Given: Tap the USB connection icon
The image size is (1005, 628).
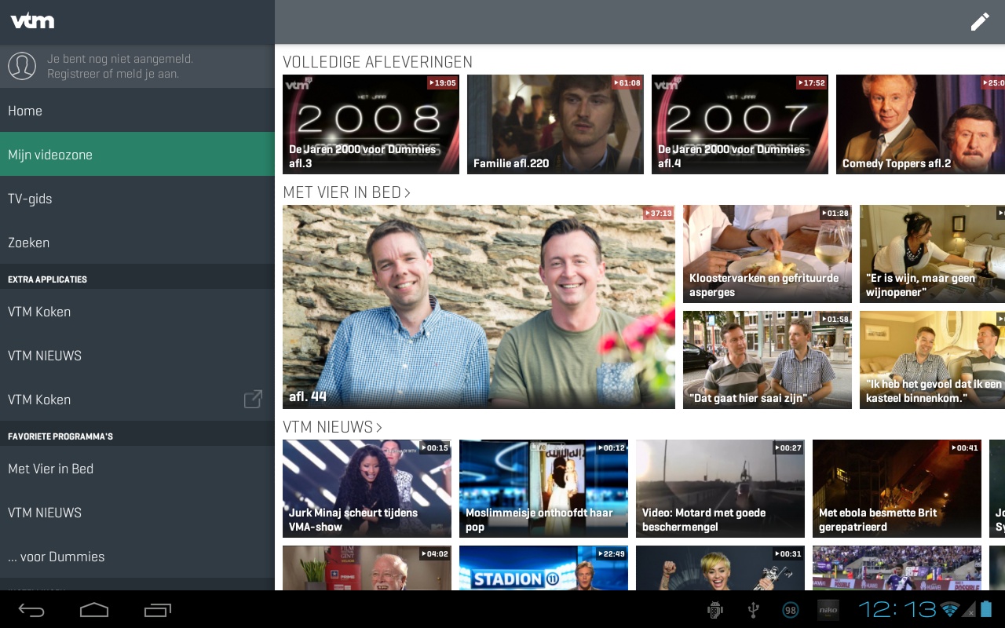Looking at the screenshot, I should point(753,610).
